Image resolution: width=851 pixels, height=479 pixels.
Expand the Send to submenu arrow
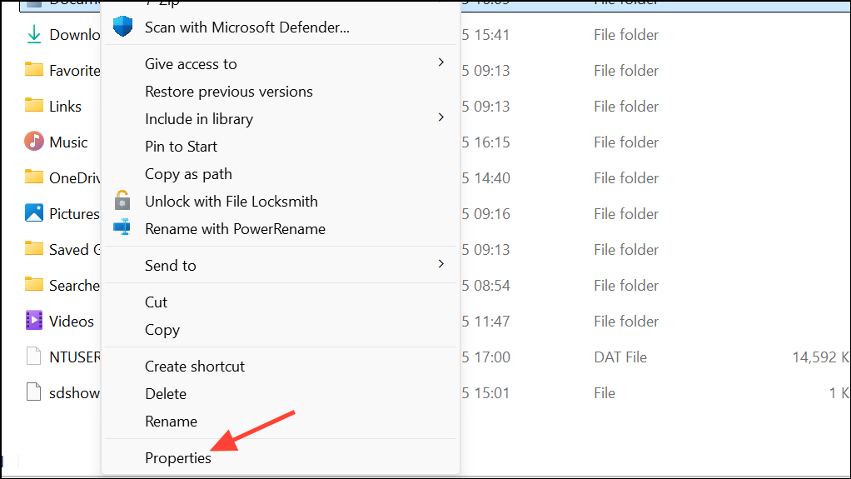tap(441, 264)
